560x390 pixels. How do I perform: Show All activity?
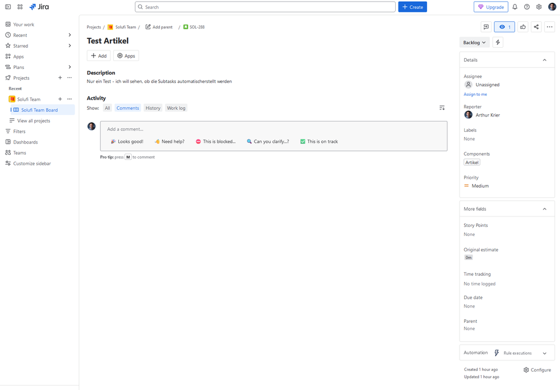click(108, 108)
